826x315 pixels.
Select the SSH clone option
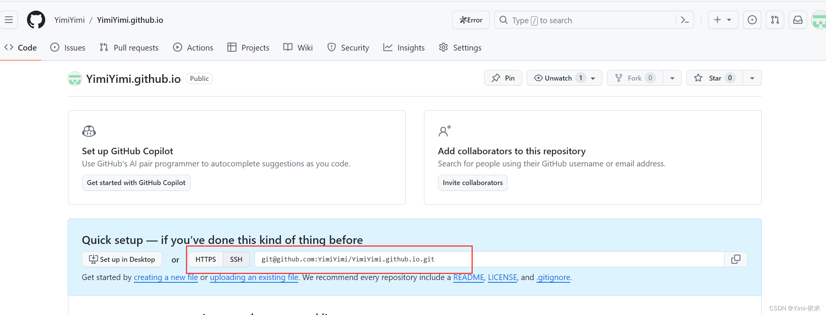[x=236, y=259]
